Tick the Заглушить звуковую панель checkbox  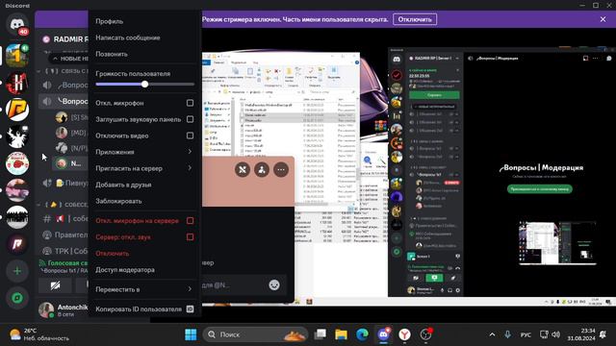tap(190, 119)
